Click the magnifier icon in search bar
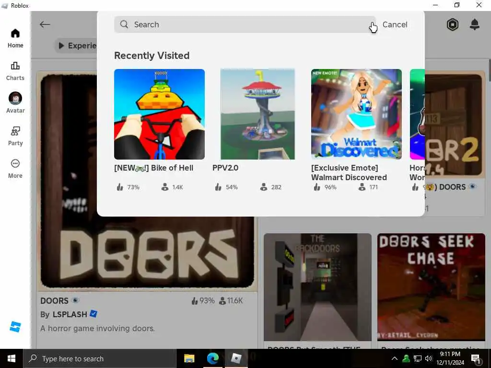 coord(124,24)
